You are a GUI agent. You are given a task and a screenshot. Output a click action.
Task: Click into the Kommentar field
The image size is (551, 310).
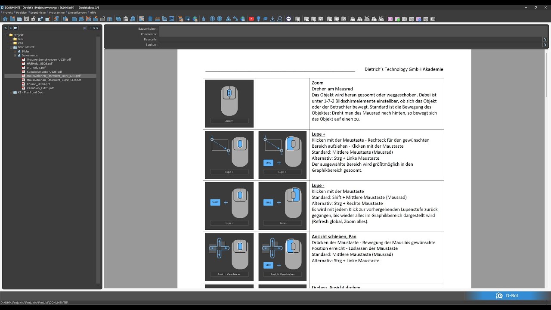tap(353, 34)
